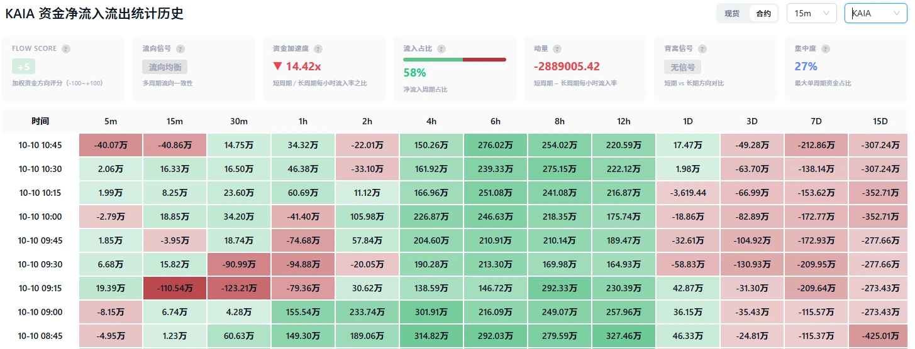Click the 2h column header
Screen dimensions: 915x349
point(367,121)
